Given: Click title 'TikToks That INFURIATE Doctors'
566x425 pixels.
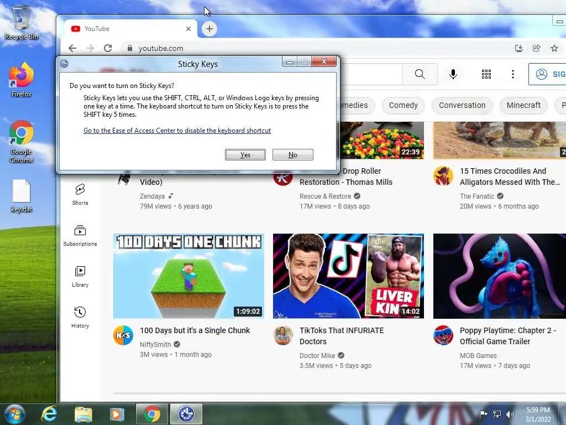Looking at the screenshot, I should pyautogui.click(x=342, y=336).
